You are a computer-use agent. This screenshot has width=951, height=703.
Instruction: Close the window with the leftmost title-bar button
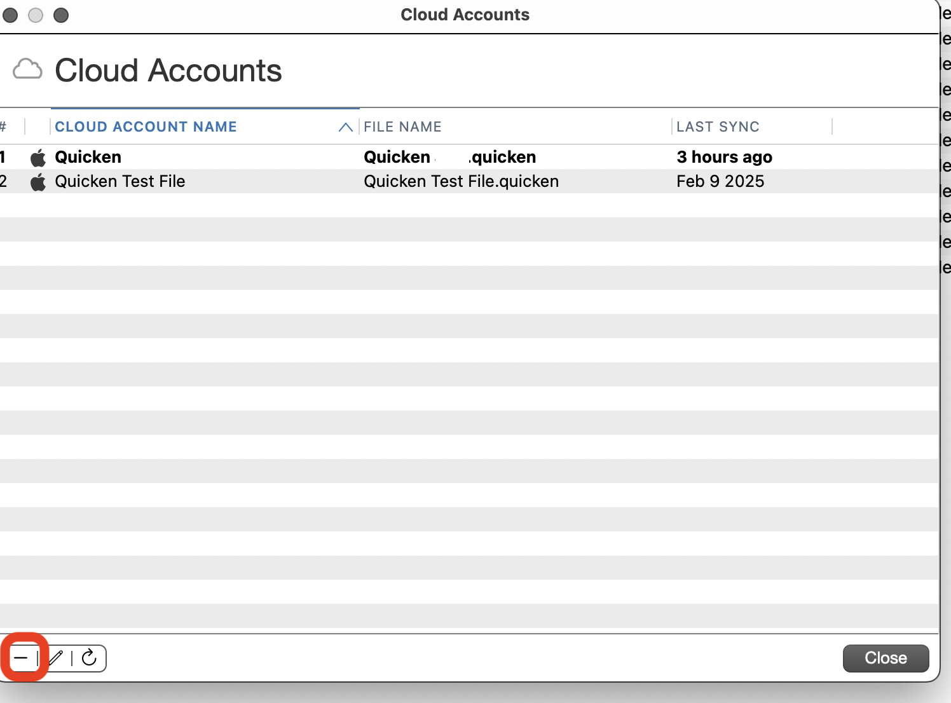coord(10,15)
